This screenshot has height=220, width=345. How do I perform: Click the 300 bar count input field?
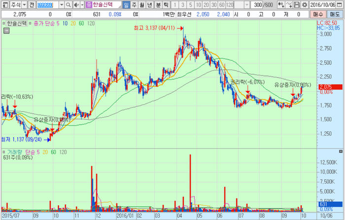click(257, 5)
